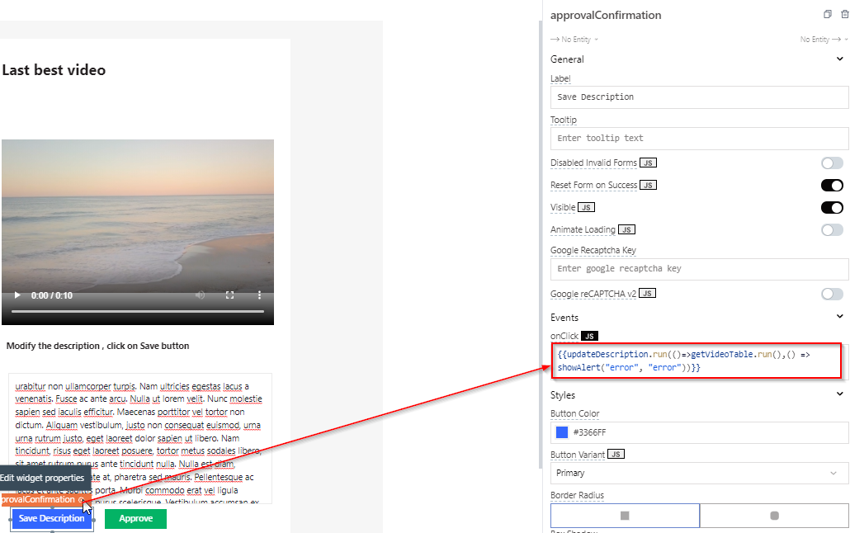Click the Last best video heading
This screenshot has height=533, width=850.
pos(54,70)
